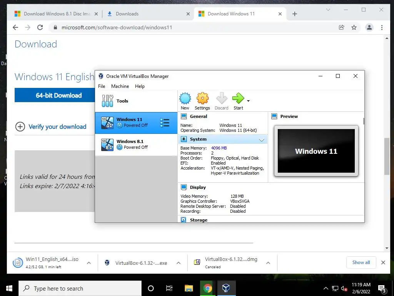Click the Chrome page vertical scrollbar
This screenshot has width=394, height=296.
click(387, 156)
